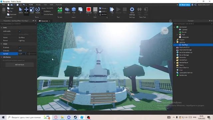Select Terrain in Explorer
This screenshot has width=213, height=120.
tap(184, 32)
